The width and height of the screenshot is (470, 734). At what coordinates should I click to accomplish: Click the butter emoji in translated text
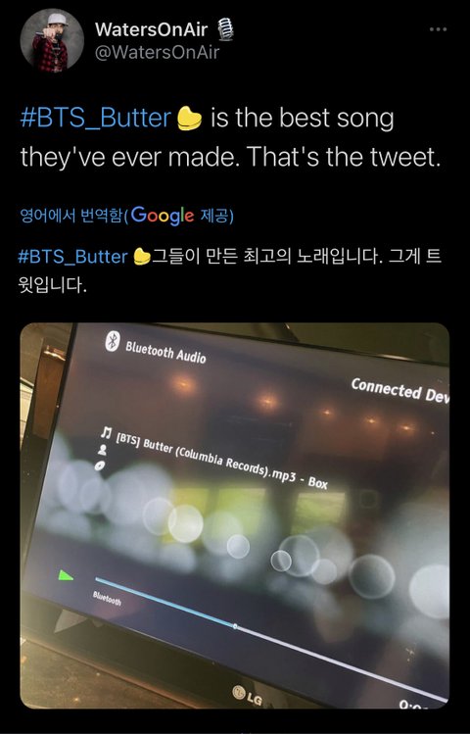(142, 257)
